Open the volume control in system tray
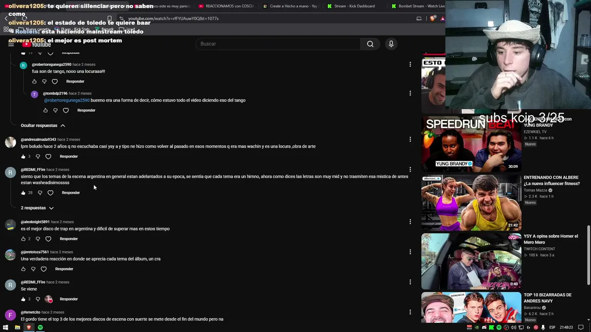Image resolution: width=591 pixels, height=332 pixels. click(x=513, y=327)
